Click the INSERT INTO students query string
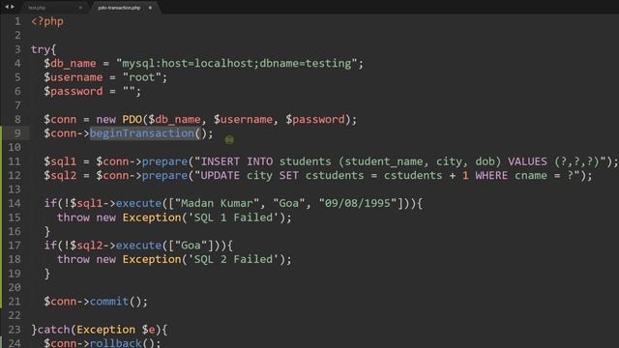The height and width of the screenshot is (348, 619). [x=401, y=161]
